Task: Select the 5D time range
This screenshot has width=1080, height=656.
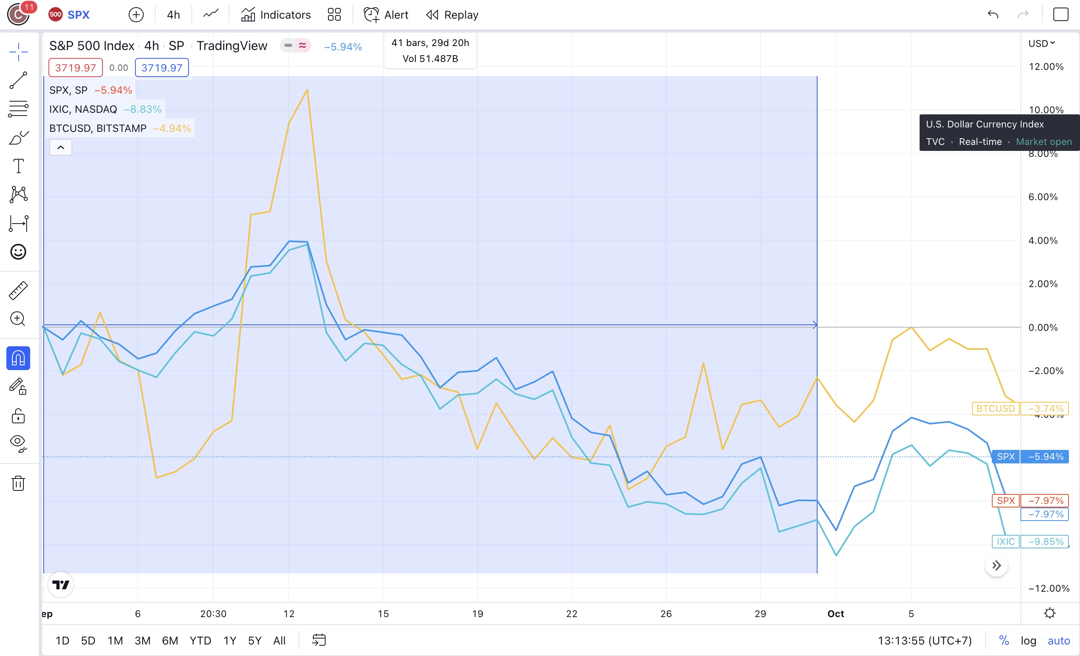Action: pos(88,641)
